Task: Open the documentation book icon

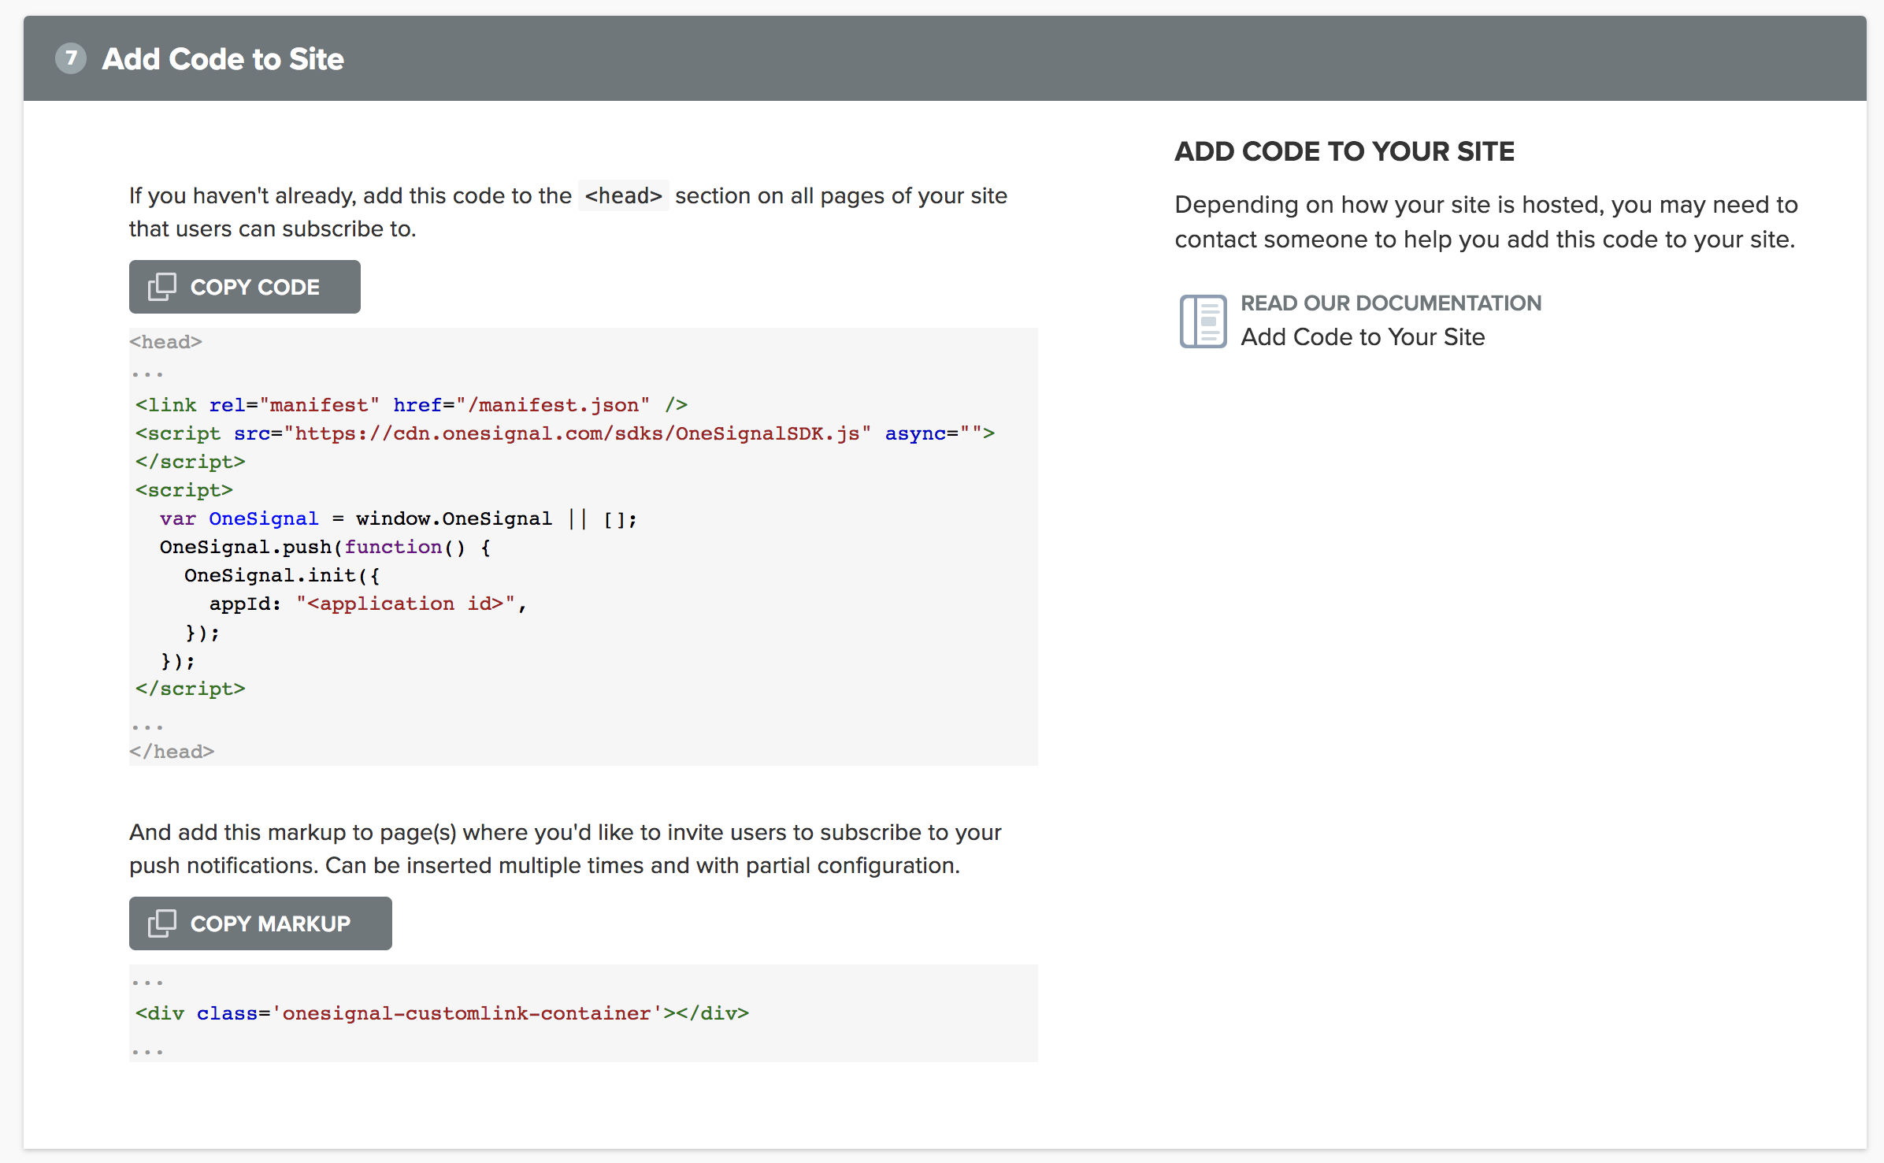Action: (x=1203, y=321)
